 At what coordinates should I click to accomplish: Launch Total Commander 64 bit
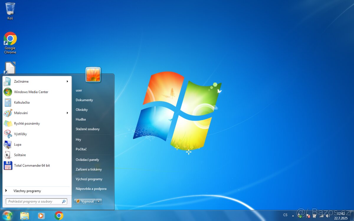pos(32,165)
